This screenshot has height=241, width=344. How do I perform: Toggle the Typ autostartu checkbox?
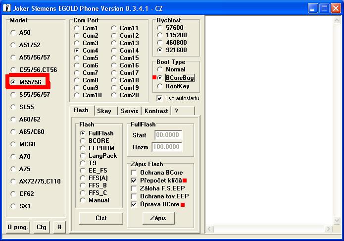[x=159, y=98]
